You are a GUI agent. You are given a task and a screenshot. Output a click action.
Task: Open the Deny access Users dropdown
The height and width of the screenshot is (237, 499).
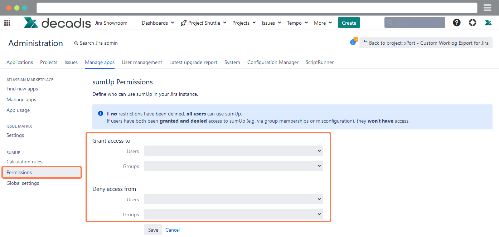click(x=233, y=199)
